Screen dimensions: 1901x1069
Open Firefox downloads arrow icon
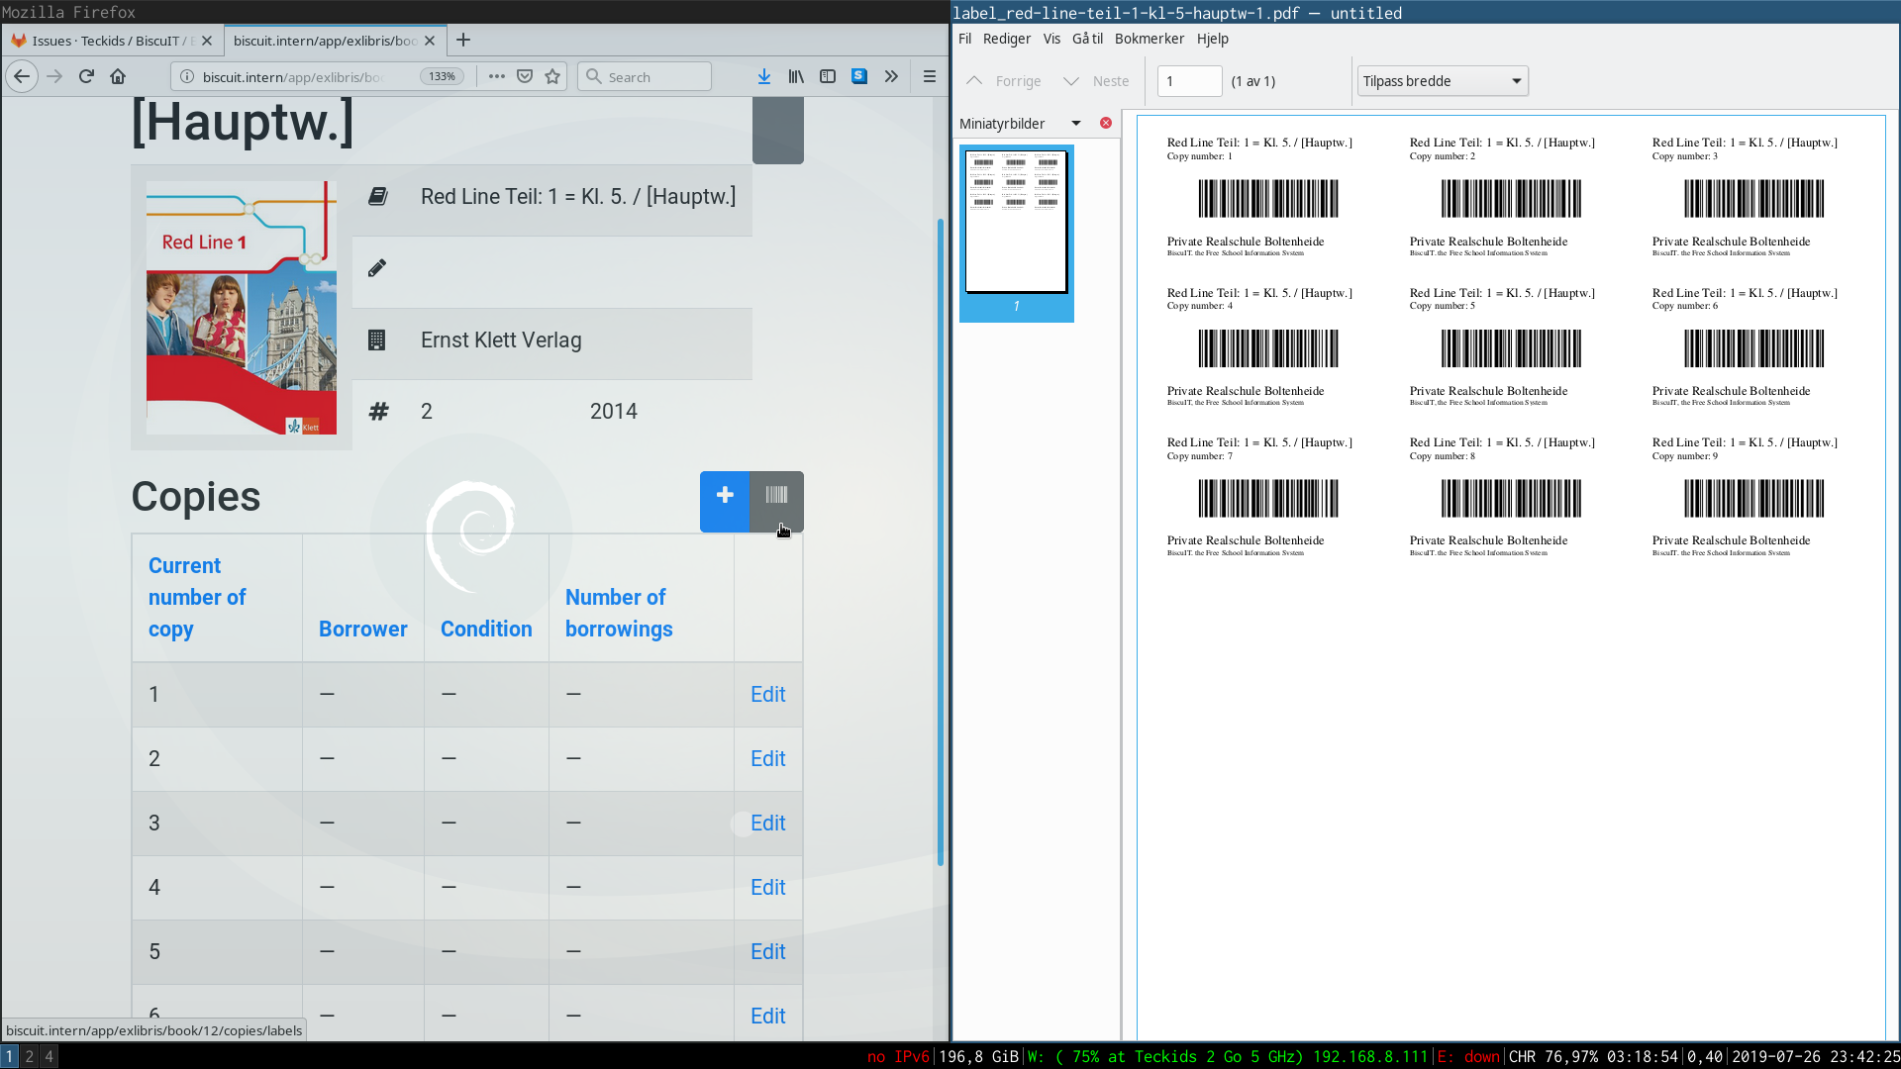click(x=764, y=77)
